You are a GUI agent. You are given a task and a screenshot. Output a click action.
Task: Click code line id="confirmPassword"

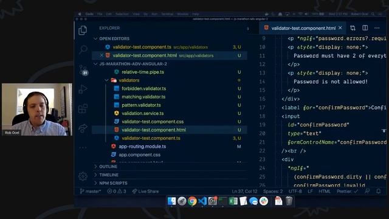(318, 125)
